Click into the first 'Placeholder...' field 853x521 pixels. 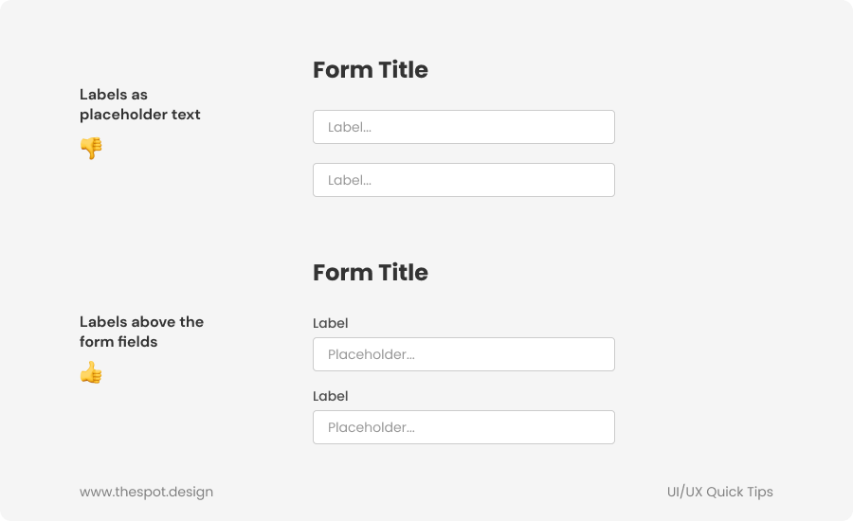click(x=463, y=354)
